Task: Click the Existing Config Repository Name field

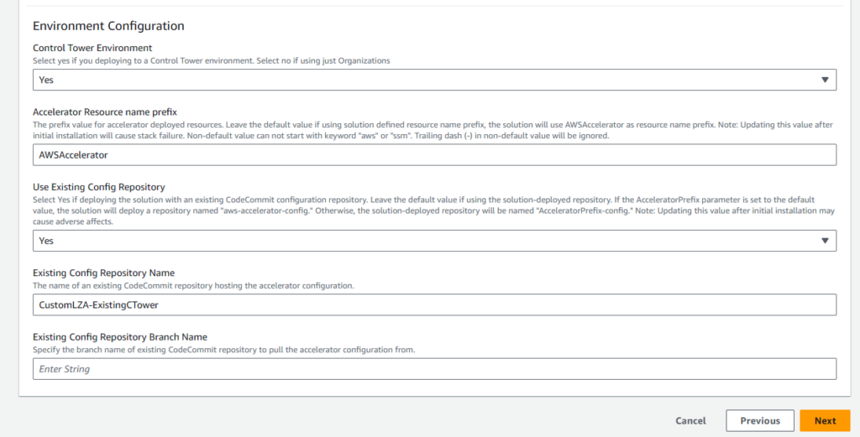Action: tap(434, 304)
